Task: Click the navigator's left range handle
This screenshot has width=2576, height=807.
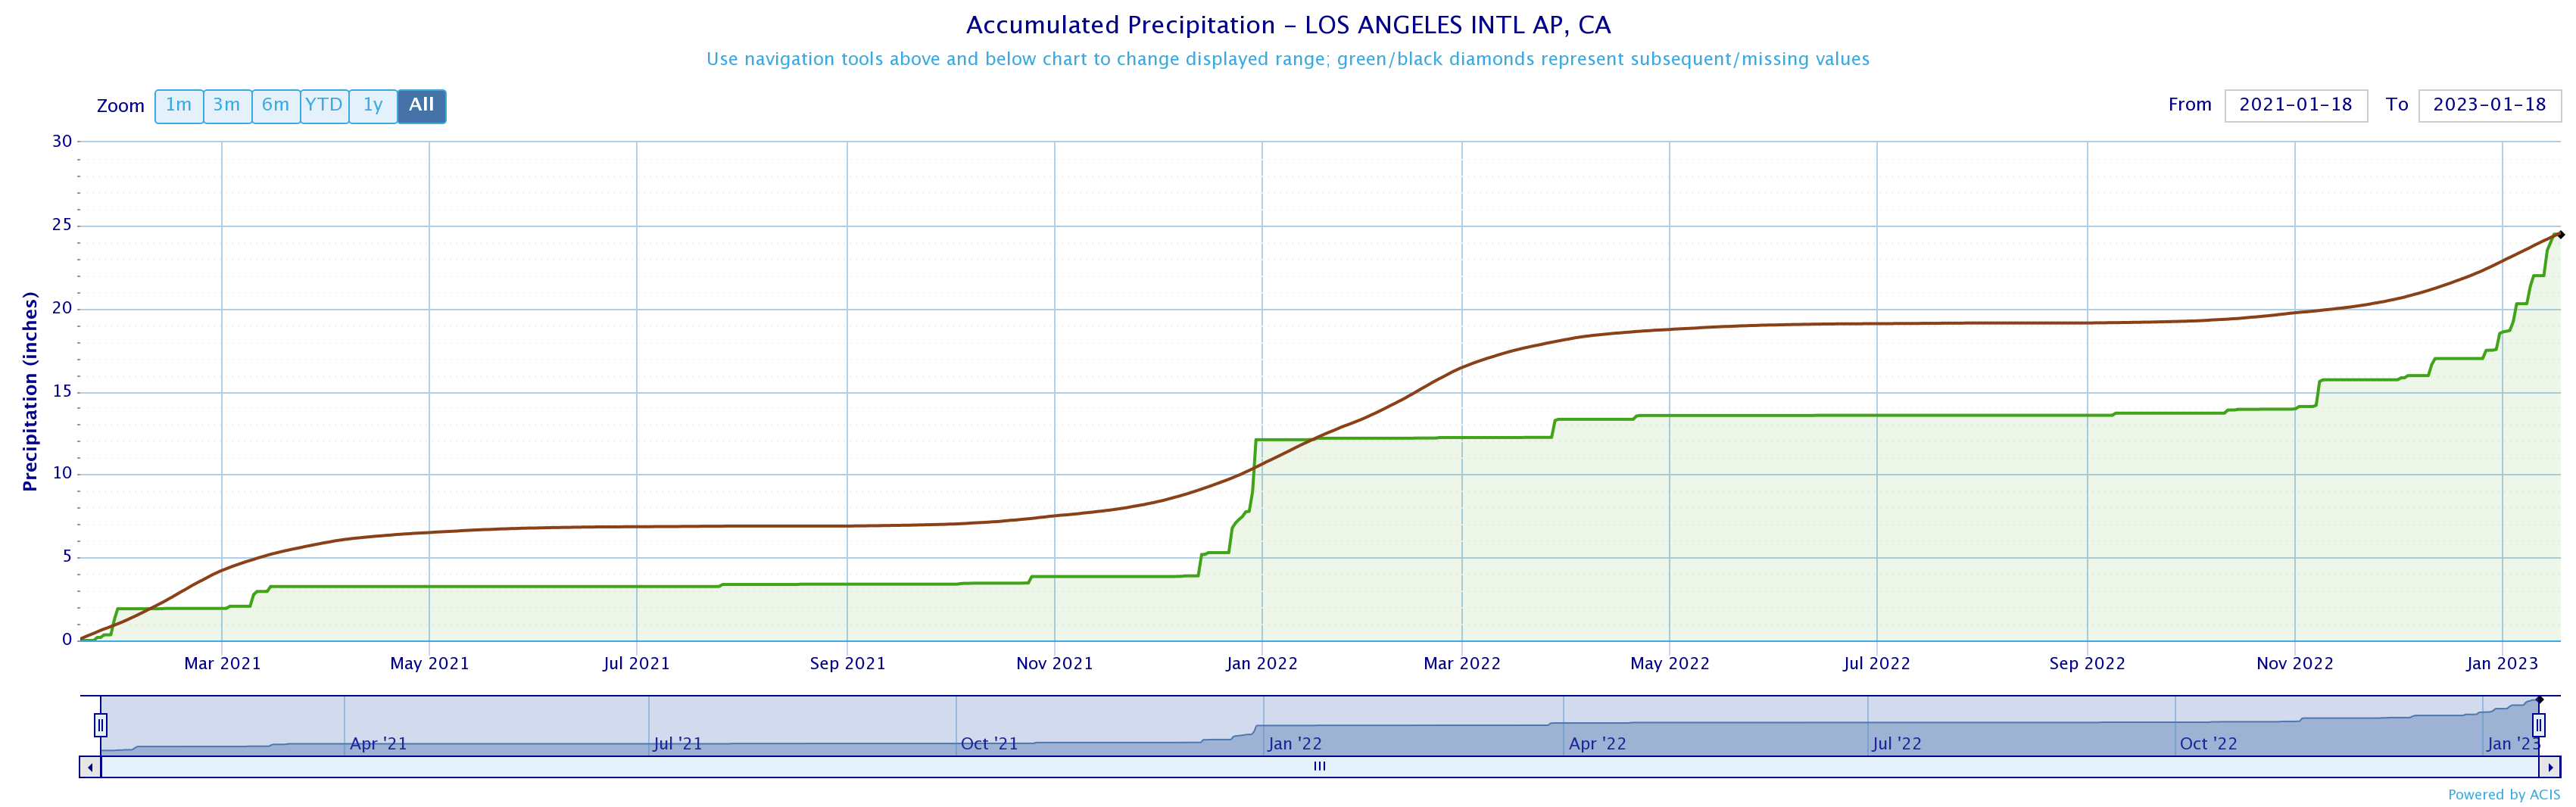Action: pyautogui.click(x=101, y=724)
